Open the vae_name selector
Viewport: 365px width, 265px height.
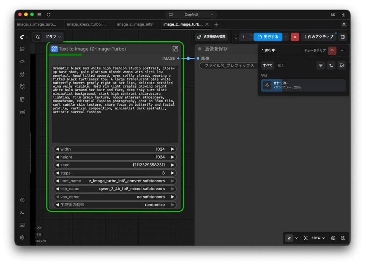coord(115,197)
